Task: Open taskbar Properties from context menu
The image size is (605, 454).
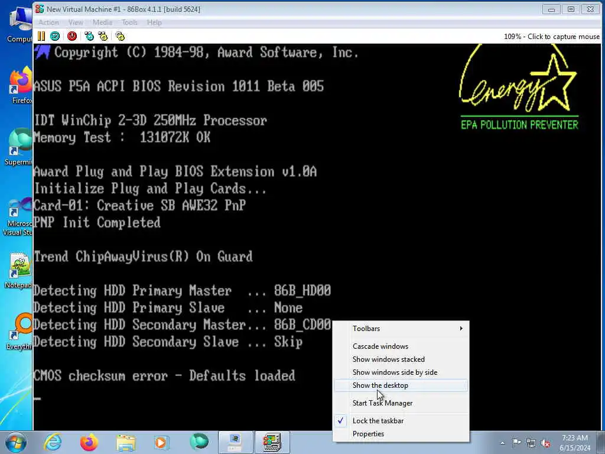Action: pyautogui.click(x=401, y=434)
